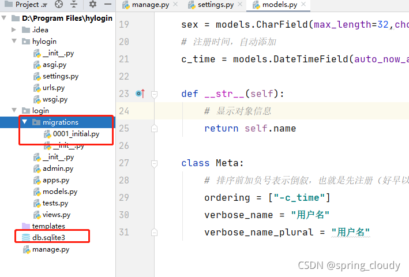Open views.py in the project tree
409x277 pixels.
pos(57,215)
